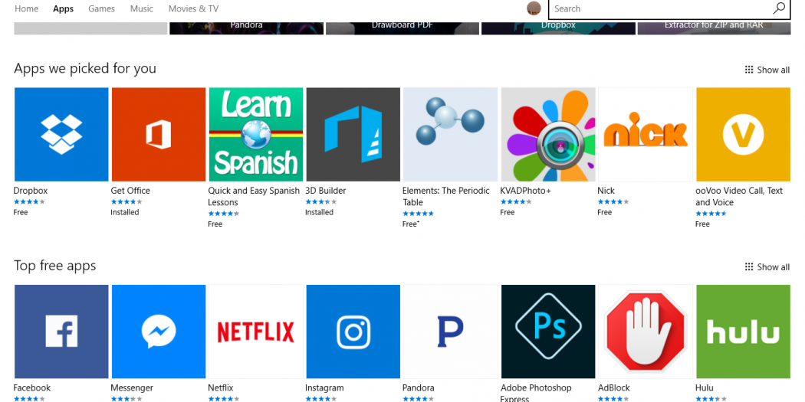Open the AdBlock app tile
Screen dimensions: 805x402
pyautogui.click(x=646, y=332)
